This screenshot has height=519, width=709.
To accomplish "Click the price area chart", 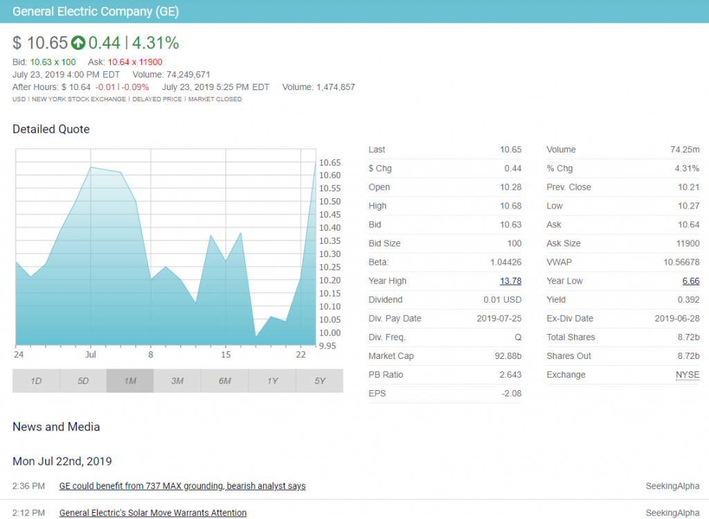I will [165, 247].
